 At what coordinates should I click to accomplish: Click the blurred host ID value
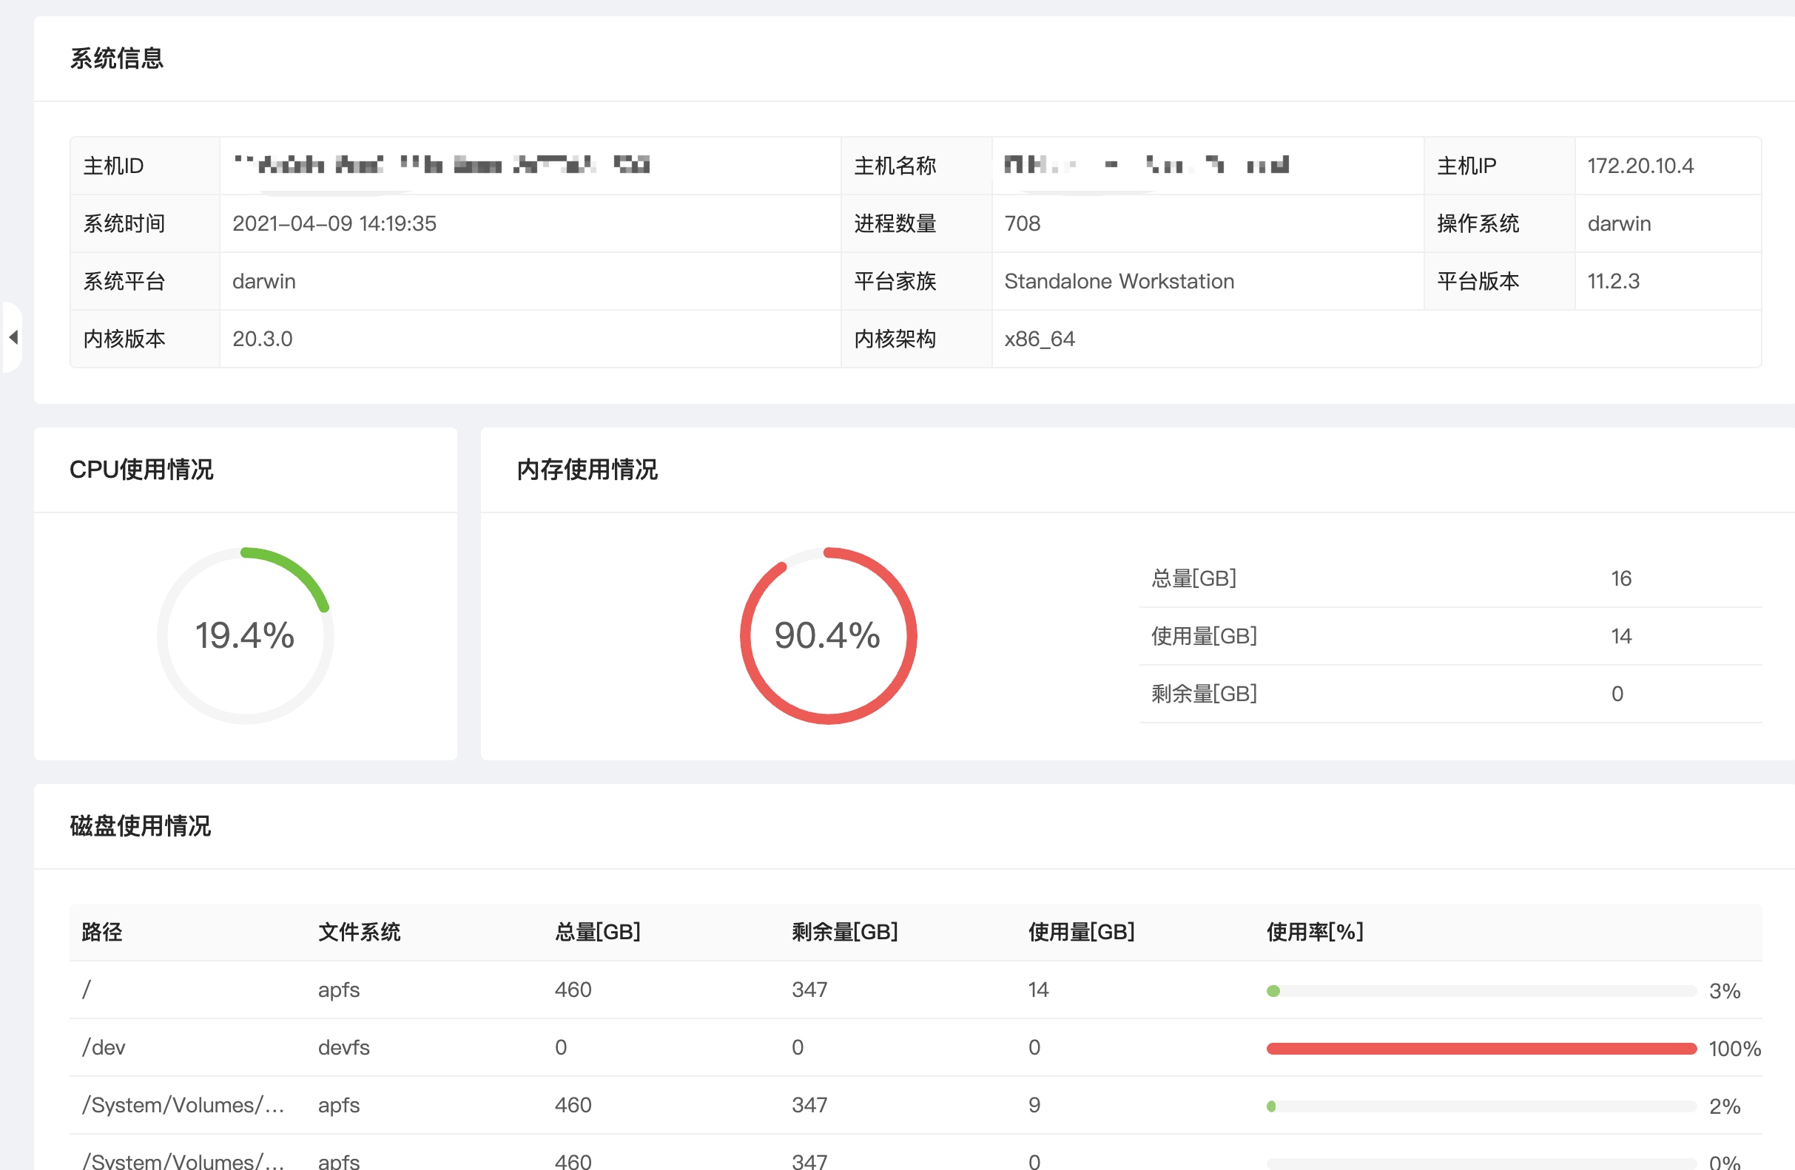(442, 165)
